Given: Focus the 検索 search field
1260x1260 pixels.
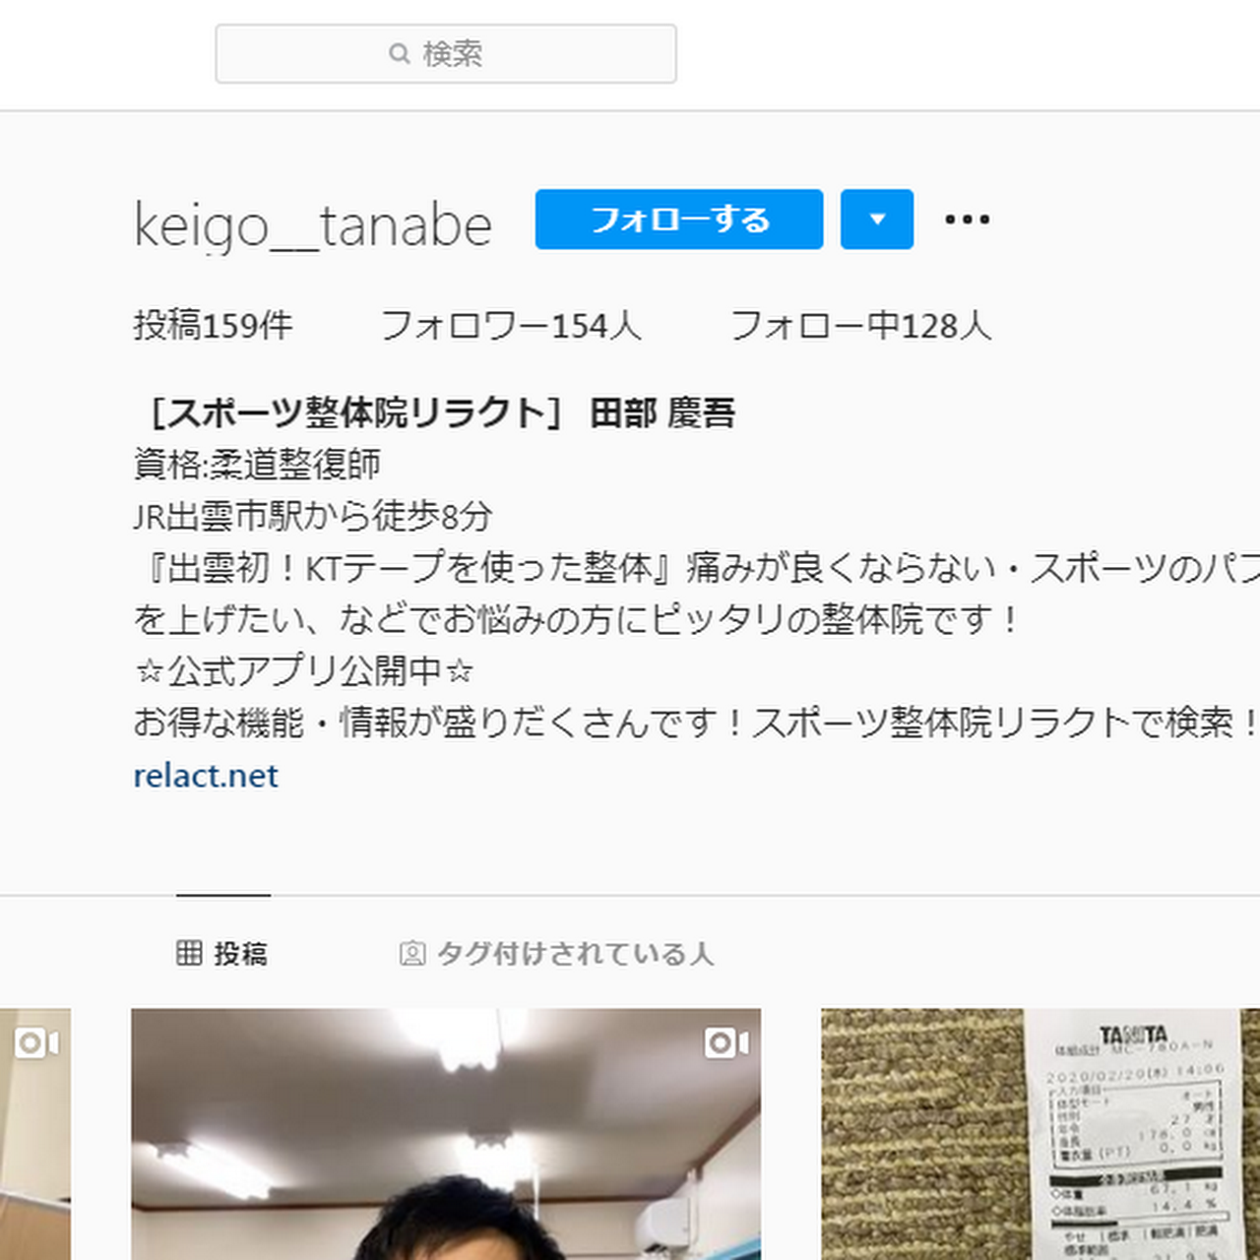Looking at the screenshot, I should coord(446,53).
